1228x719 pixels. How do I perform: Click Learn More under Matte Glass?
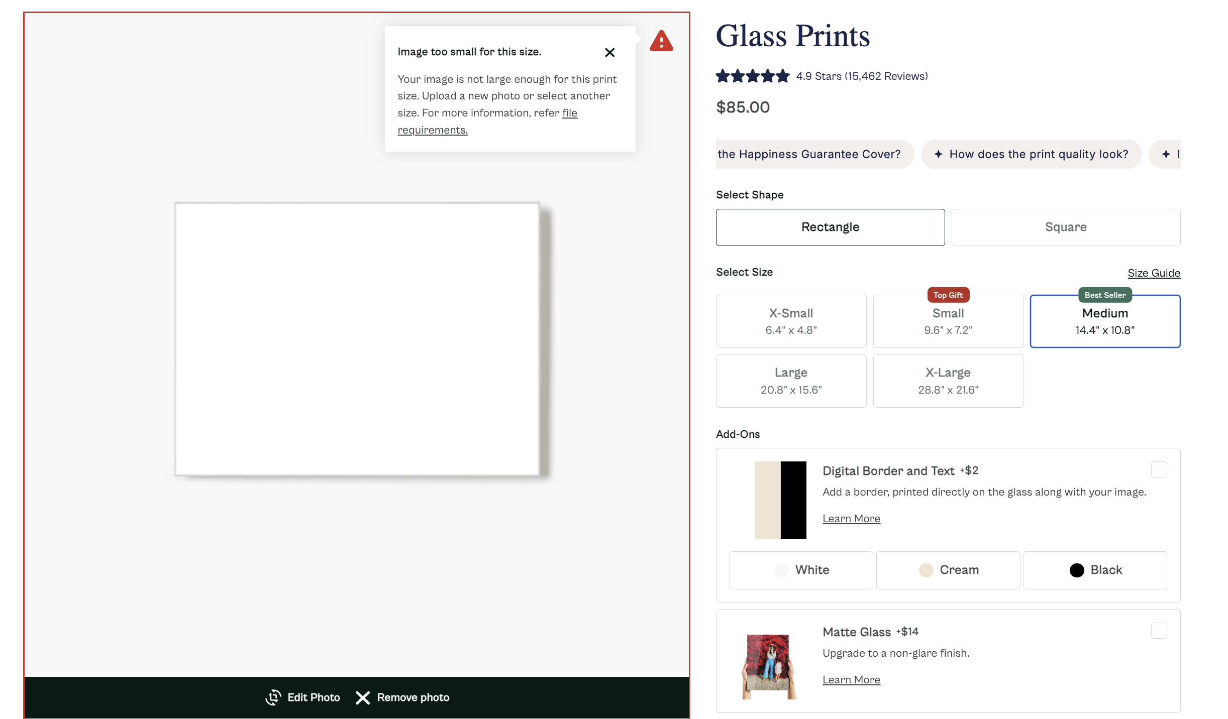tap(851, 680)
